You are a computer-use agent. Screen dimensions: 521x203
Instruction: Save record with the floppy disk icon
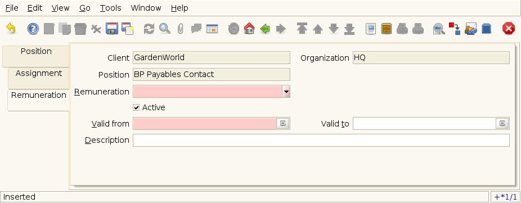[x=112, y=29]
